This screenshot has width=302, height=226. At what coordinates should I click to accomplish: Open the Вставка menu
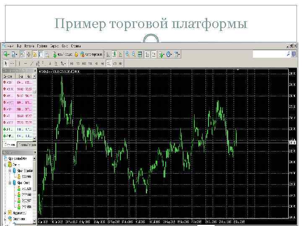29,46
